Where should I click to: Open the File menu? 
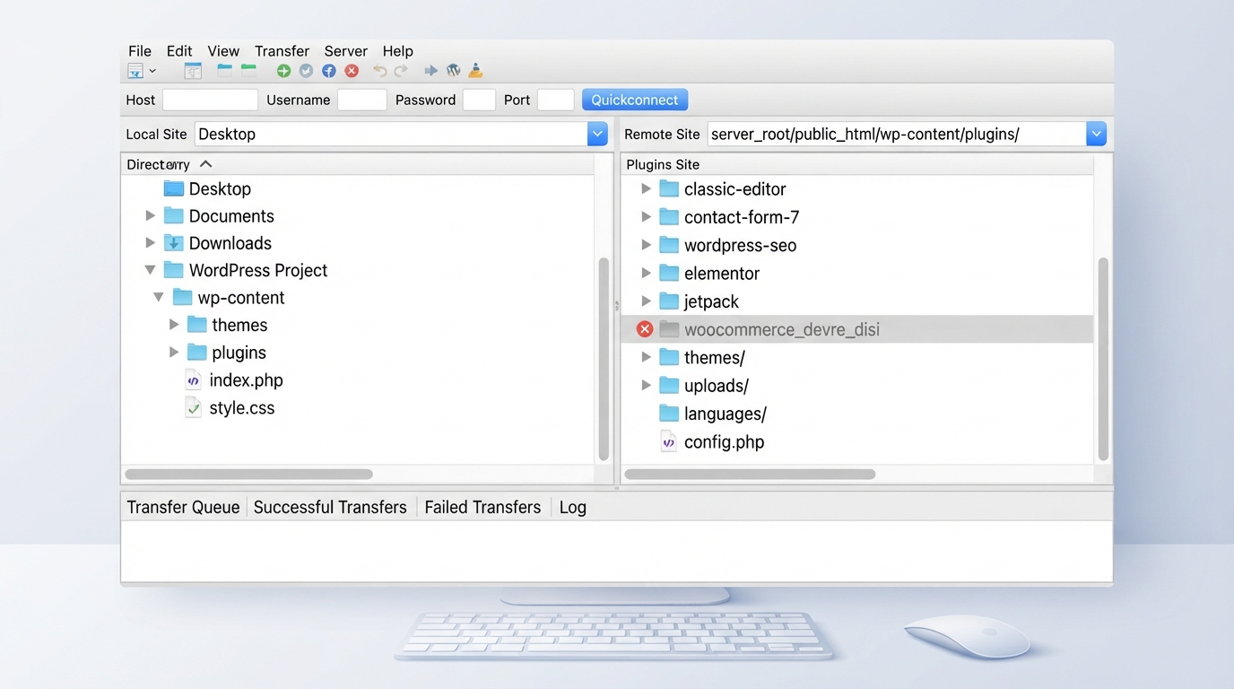(140, 51)
